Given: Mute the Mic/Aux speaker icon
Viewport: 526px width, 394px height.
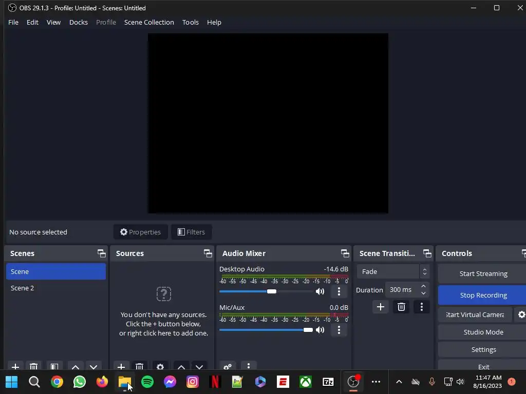Looking at the screenshot, I should 320,330.
